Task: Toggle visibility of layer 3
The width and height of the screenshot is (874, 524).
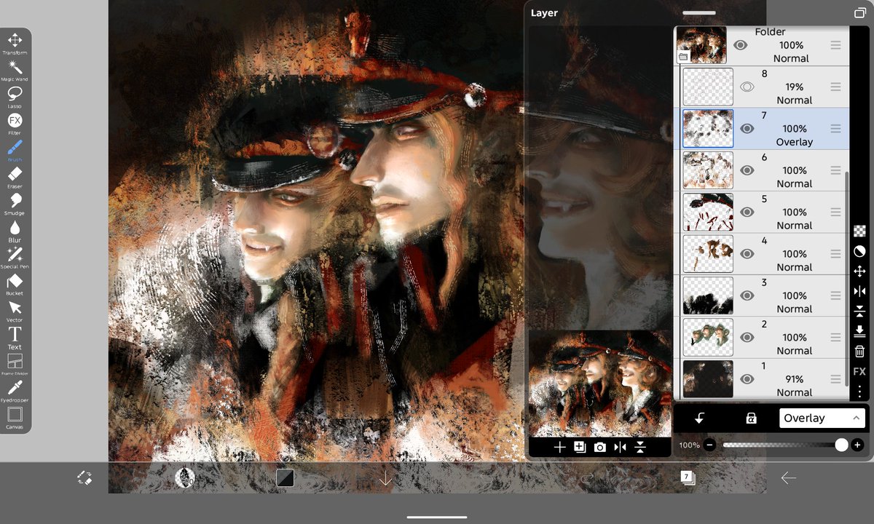Action: (x=747, y=295)
